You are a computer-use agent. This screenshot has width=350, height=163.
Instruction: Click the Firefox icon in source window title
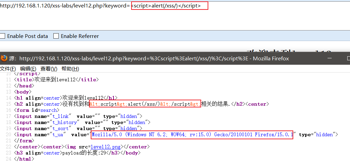4,58
